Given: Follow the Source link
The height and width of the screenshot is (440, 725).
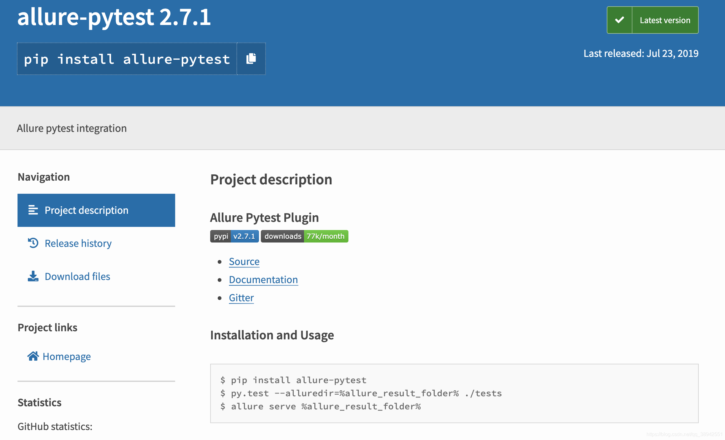Looking at the screenshot, I should pos(244,262).
